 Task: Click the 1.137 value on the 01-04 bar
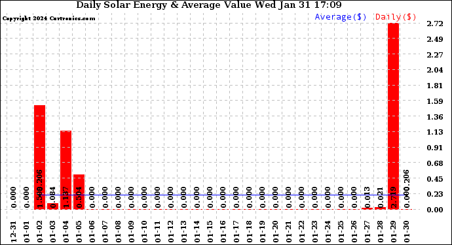click(x=66, y=197)
